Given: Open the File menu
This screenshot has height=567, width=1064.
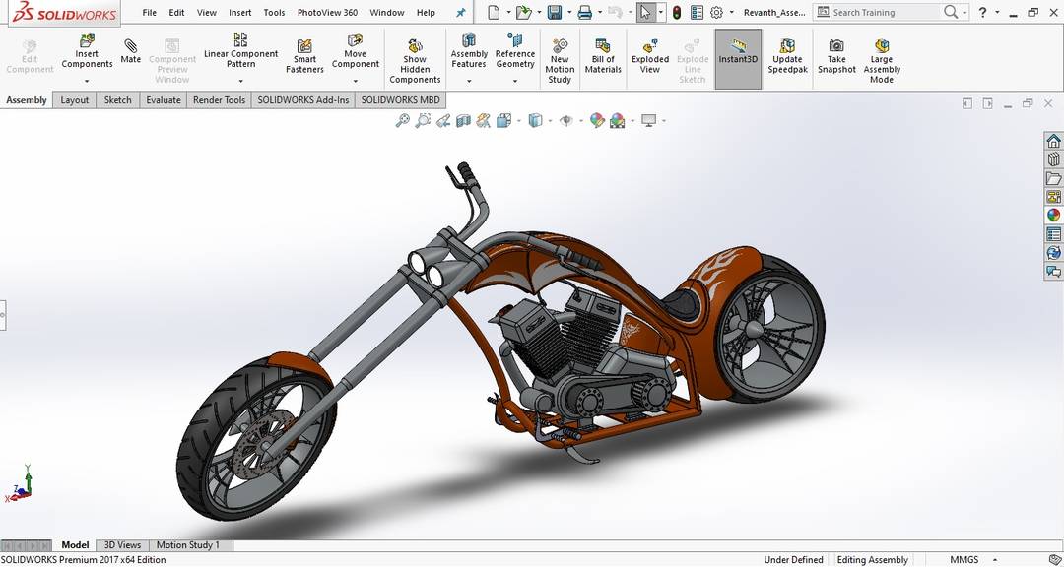Looking at the screenshot, I should click(150, 12).
